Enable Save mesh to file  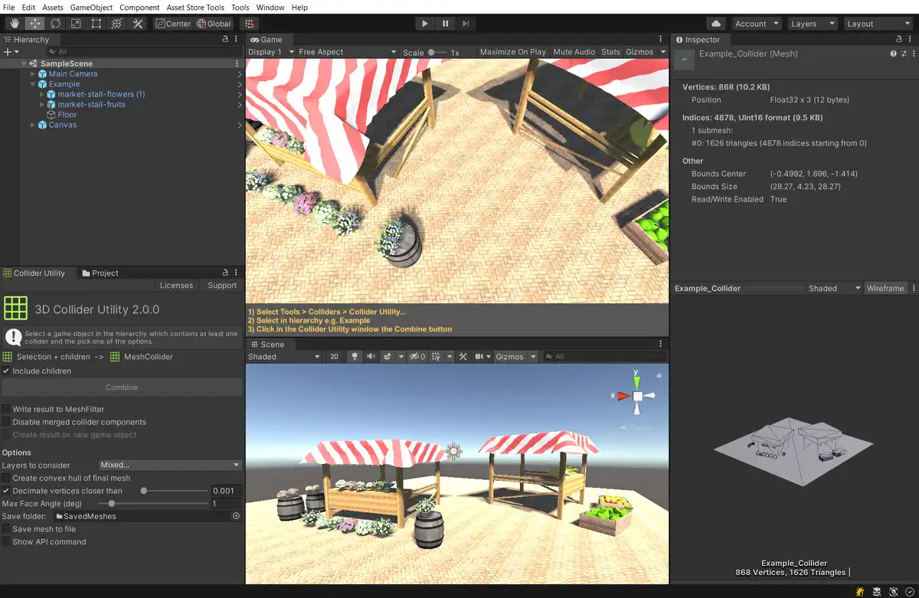click(x=6, y=529)
